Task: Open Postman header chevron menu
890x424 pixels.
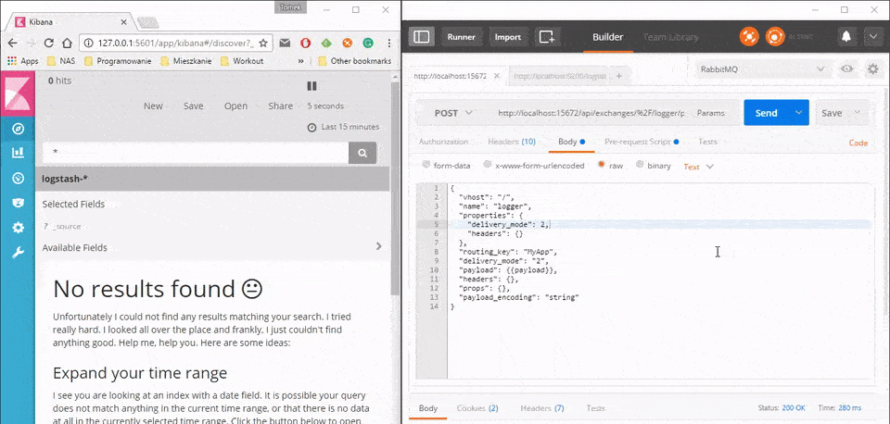Action: (x=873, y=37)
